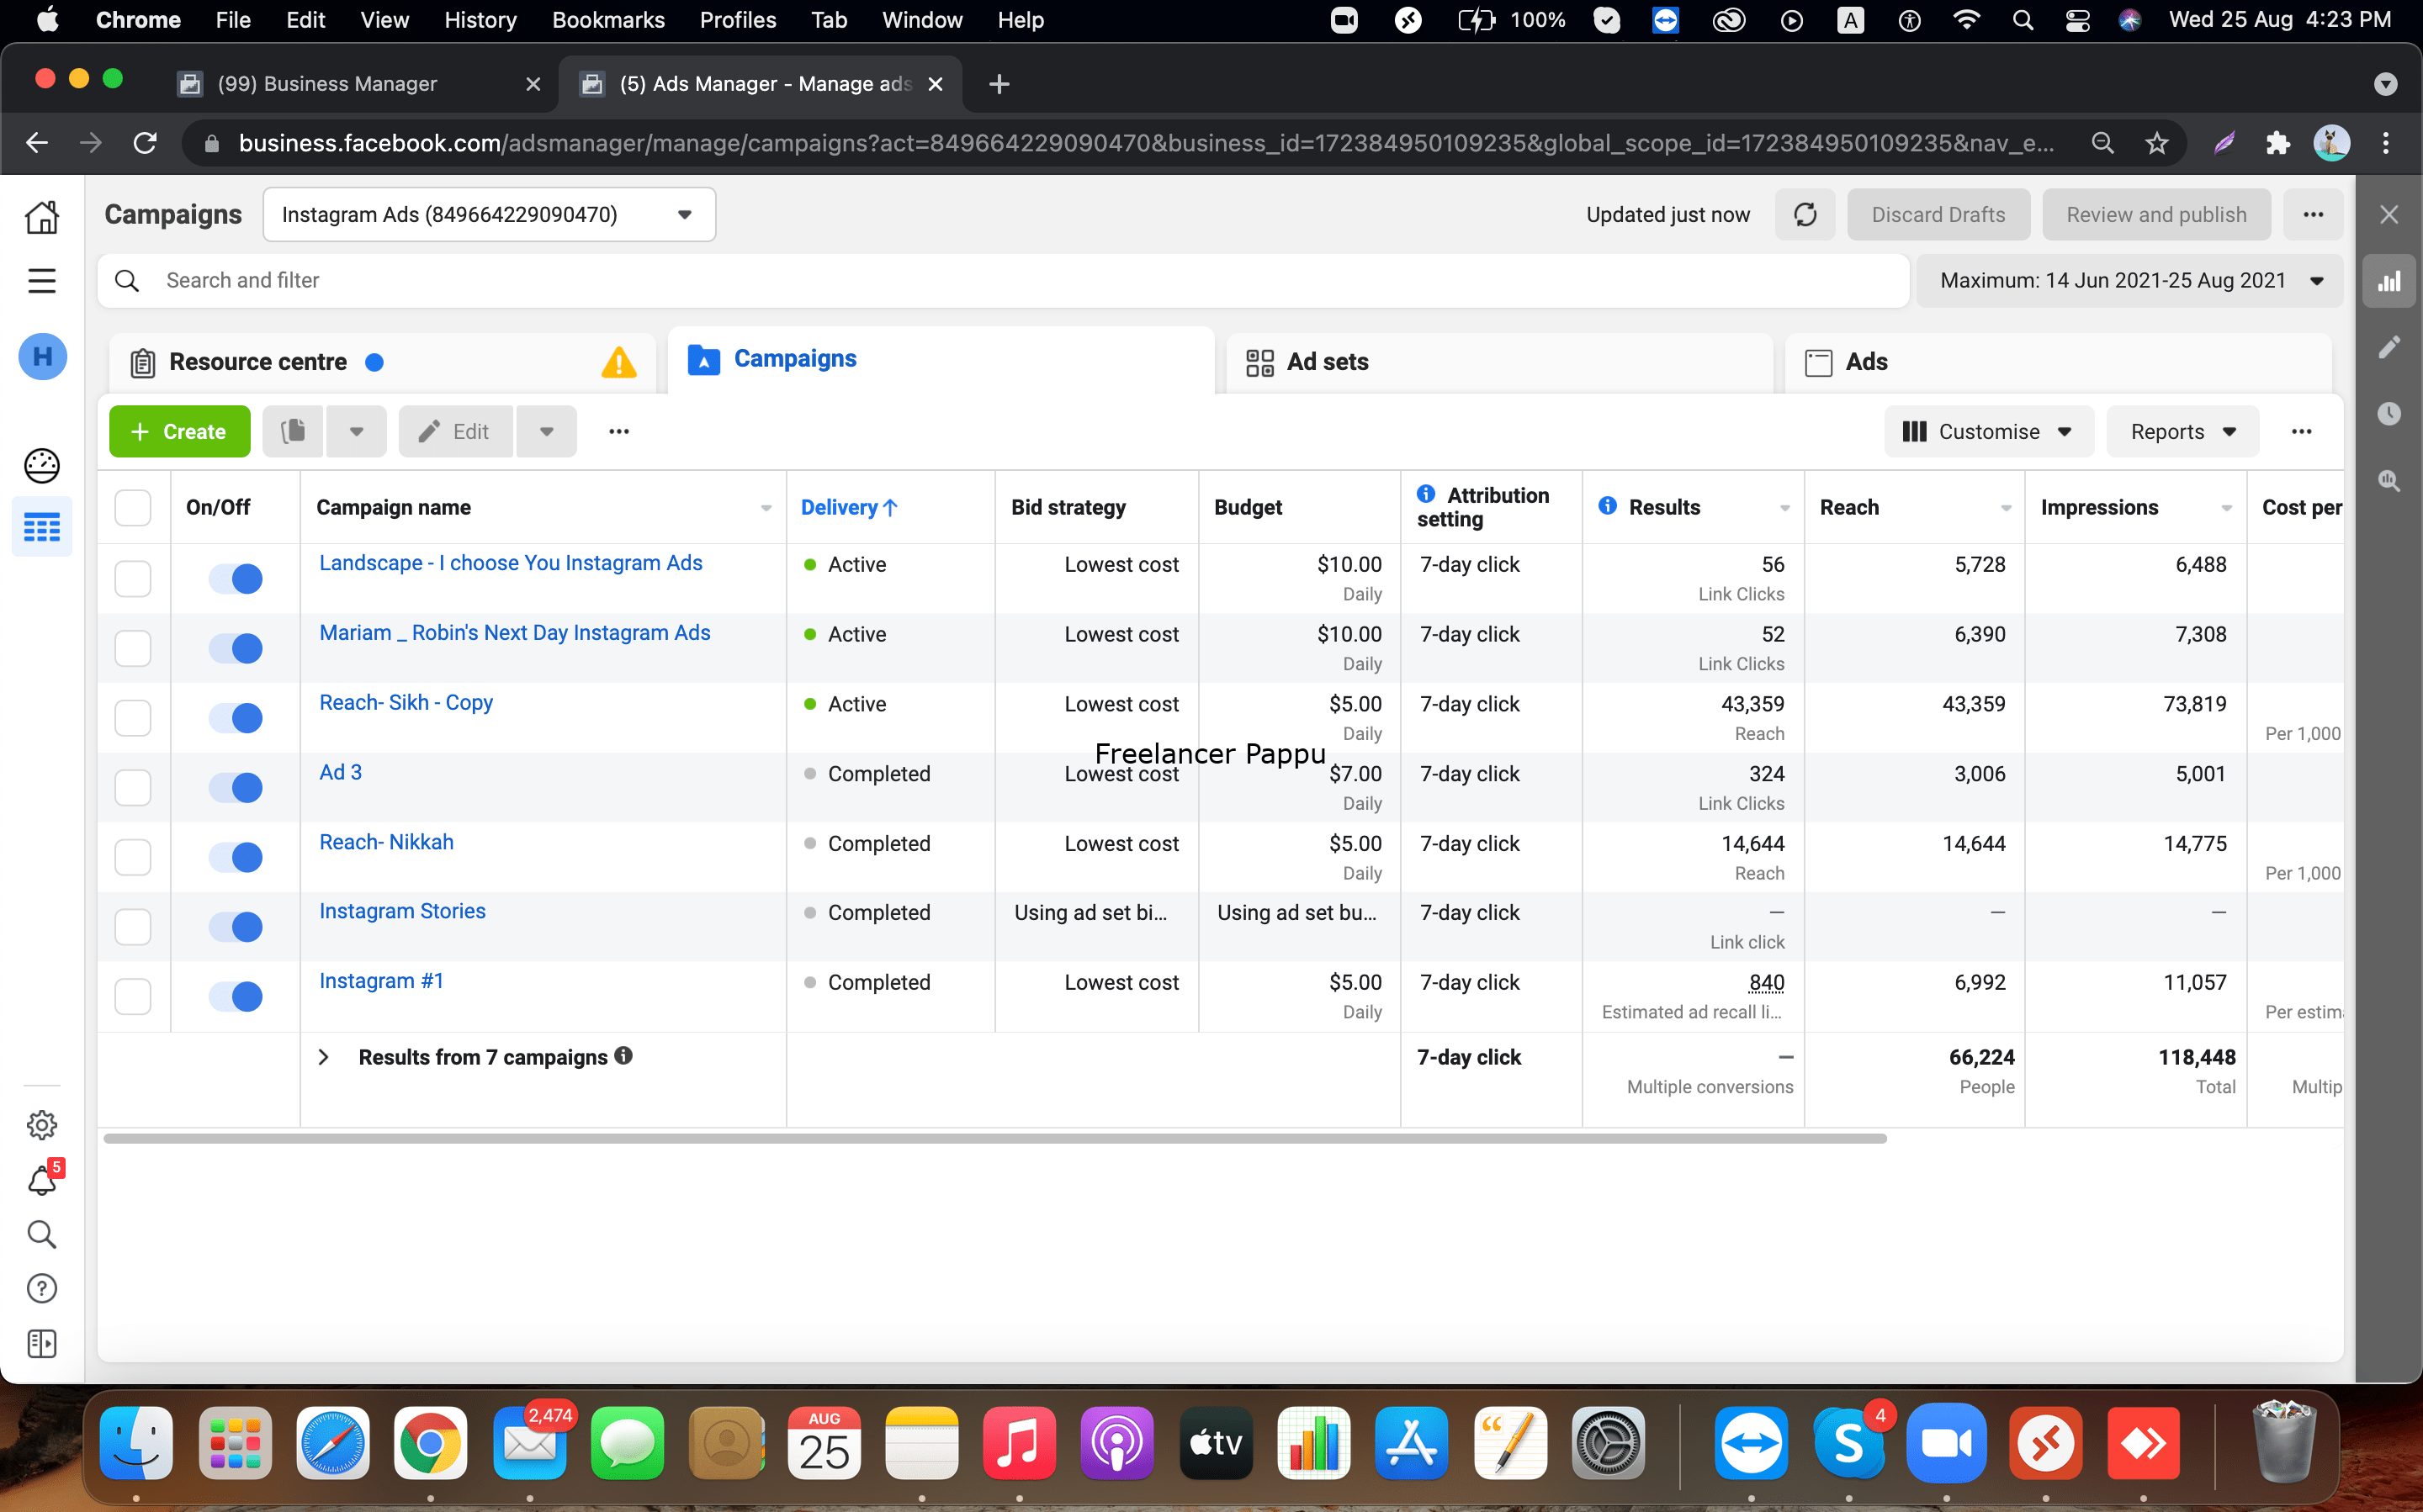The image size is (2423, 1512).
Task: Sort by the Delivery column header
Action: click(x=848, y=507)
